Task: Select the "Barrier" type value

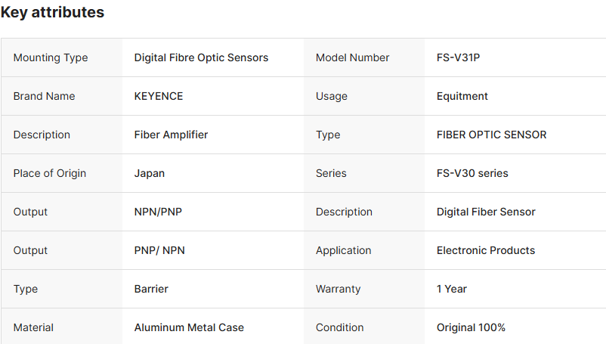Action: point(151,289)
